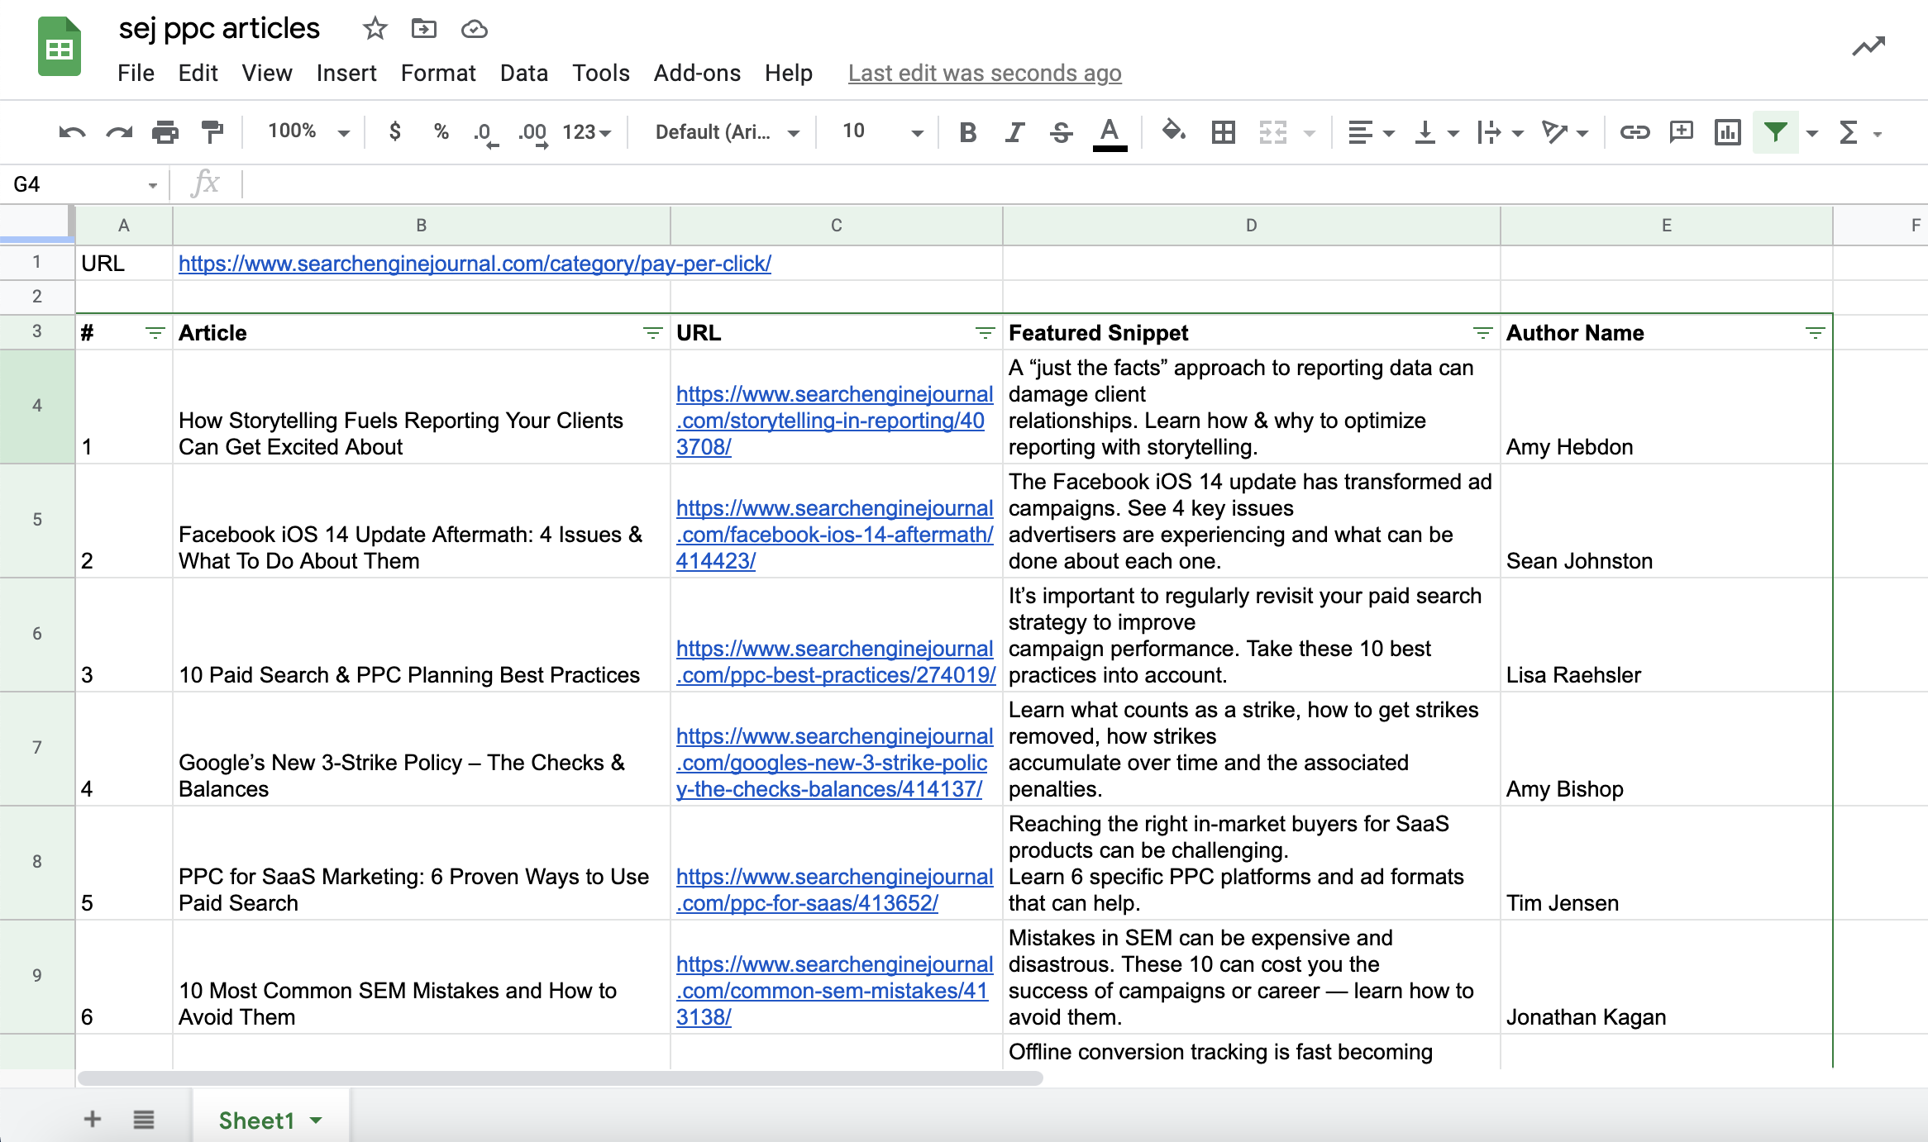This screenshot has height=1142, width=1928.
Task: Add a new sheet with plus icon
Action: pos(93,1120)
